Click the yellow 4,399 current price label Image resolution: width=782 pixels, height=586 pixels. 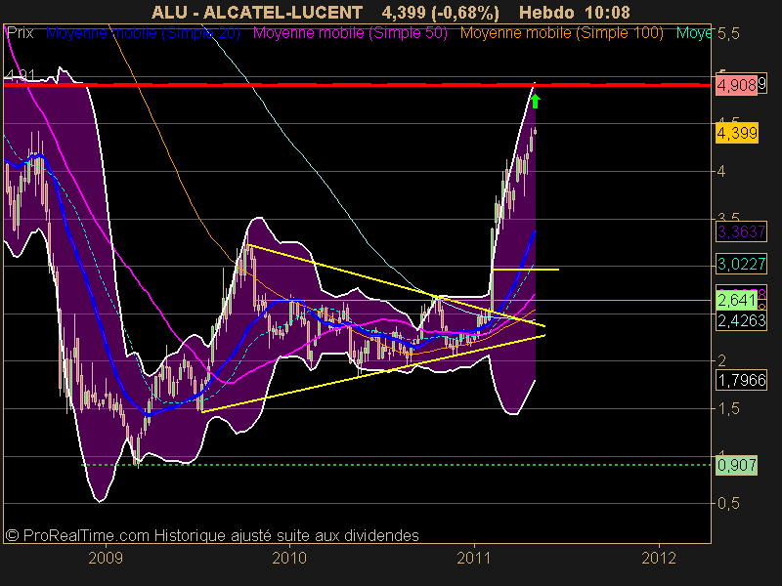pos(737,133)
